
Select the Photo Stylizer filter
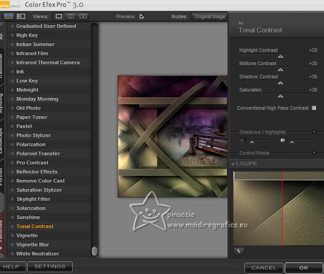pyautogui.click(x=34, y=135)
